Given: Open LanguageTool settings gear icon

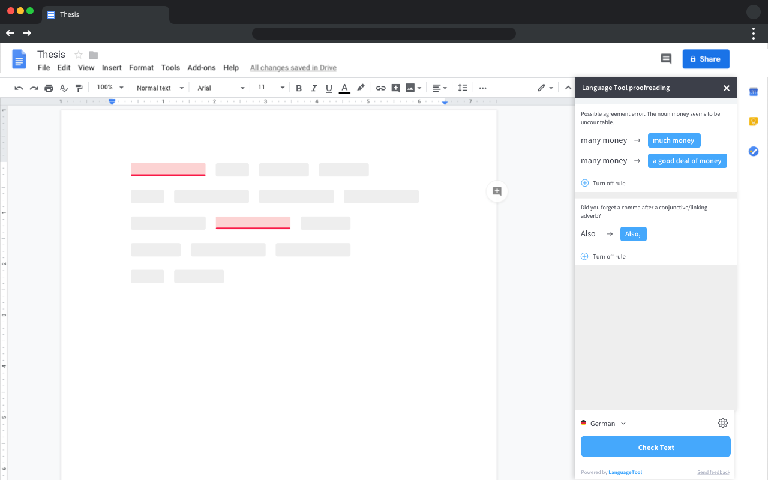Looking at the screenshot, I should [x=723, y=423].
